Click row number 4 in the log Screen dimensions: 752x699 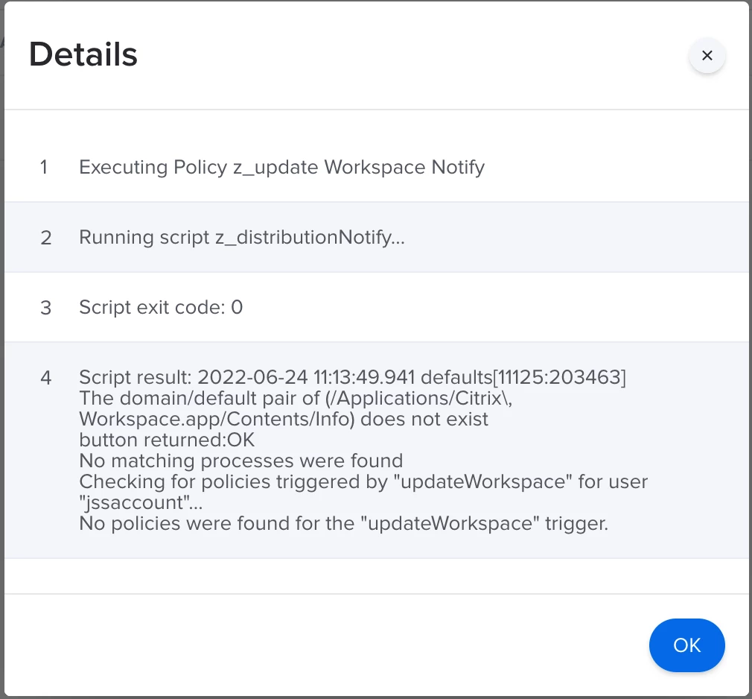pyautogui.click(x=46, y=378)
